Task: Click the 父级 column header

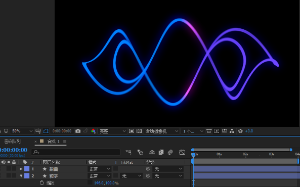Action: (x=150, y=162)
